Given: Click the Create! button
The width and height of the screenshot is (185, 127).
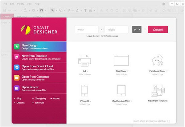Looking at the screenshot, I should (158, 29).
